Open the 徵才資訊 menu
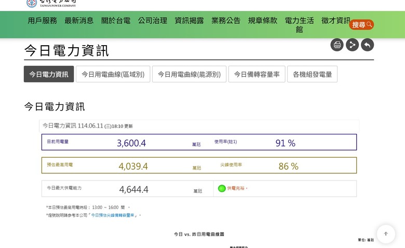 click(336, 21)
